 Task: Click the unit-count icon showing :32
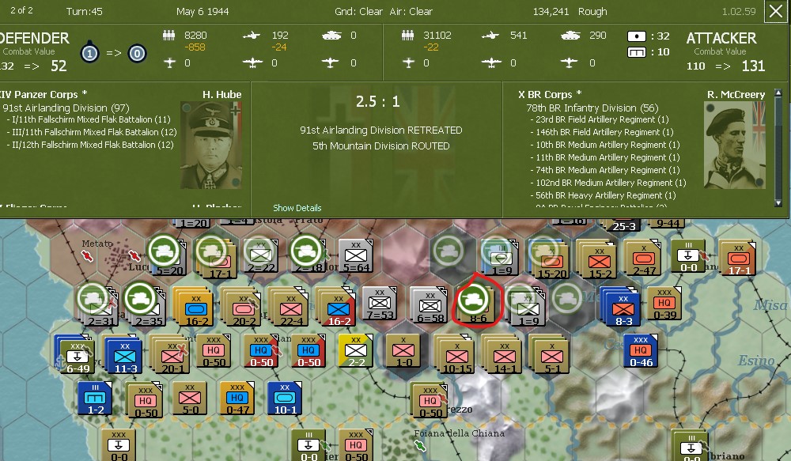636,36
